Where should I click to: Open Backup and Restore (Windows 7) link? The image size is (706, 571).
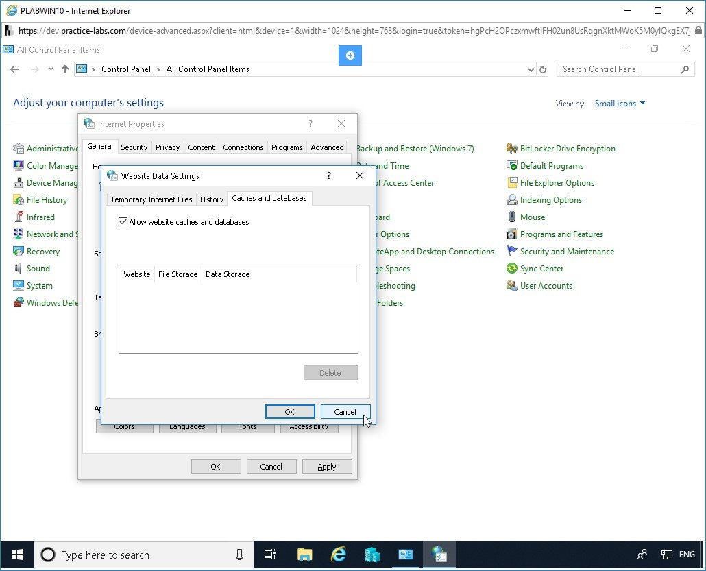pos(415,149)
